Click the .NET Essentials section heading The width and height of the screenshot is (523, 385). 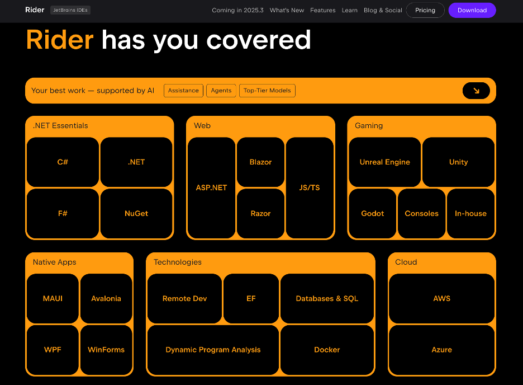tap(60, 125)
